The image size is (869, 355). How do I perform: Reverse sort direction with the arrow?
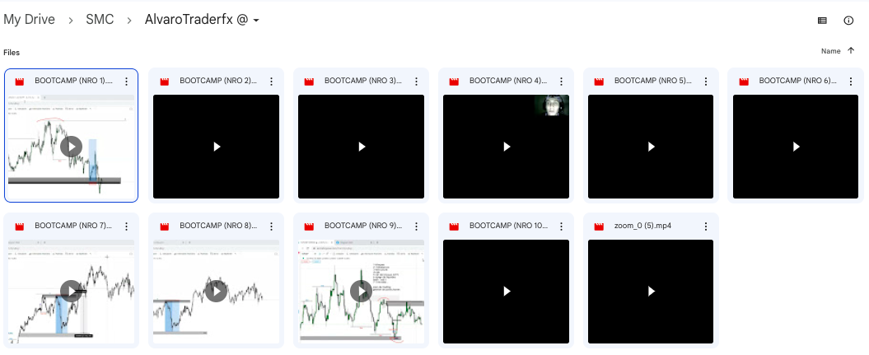pyautogui.click(x=851, y=51)
